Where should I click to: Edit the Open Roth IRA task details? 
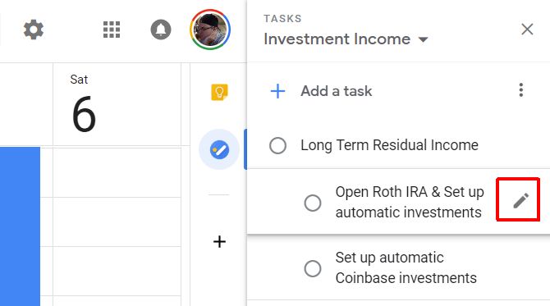click(521, 200)
